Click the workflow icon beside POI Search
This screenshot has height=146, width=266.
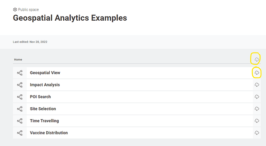20,97
